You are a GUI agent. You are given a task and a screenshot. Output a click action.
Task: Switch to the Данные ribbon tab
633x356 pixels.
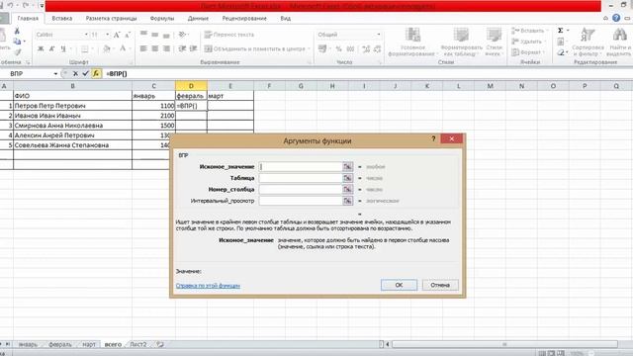[x=198, y=19]
